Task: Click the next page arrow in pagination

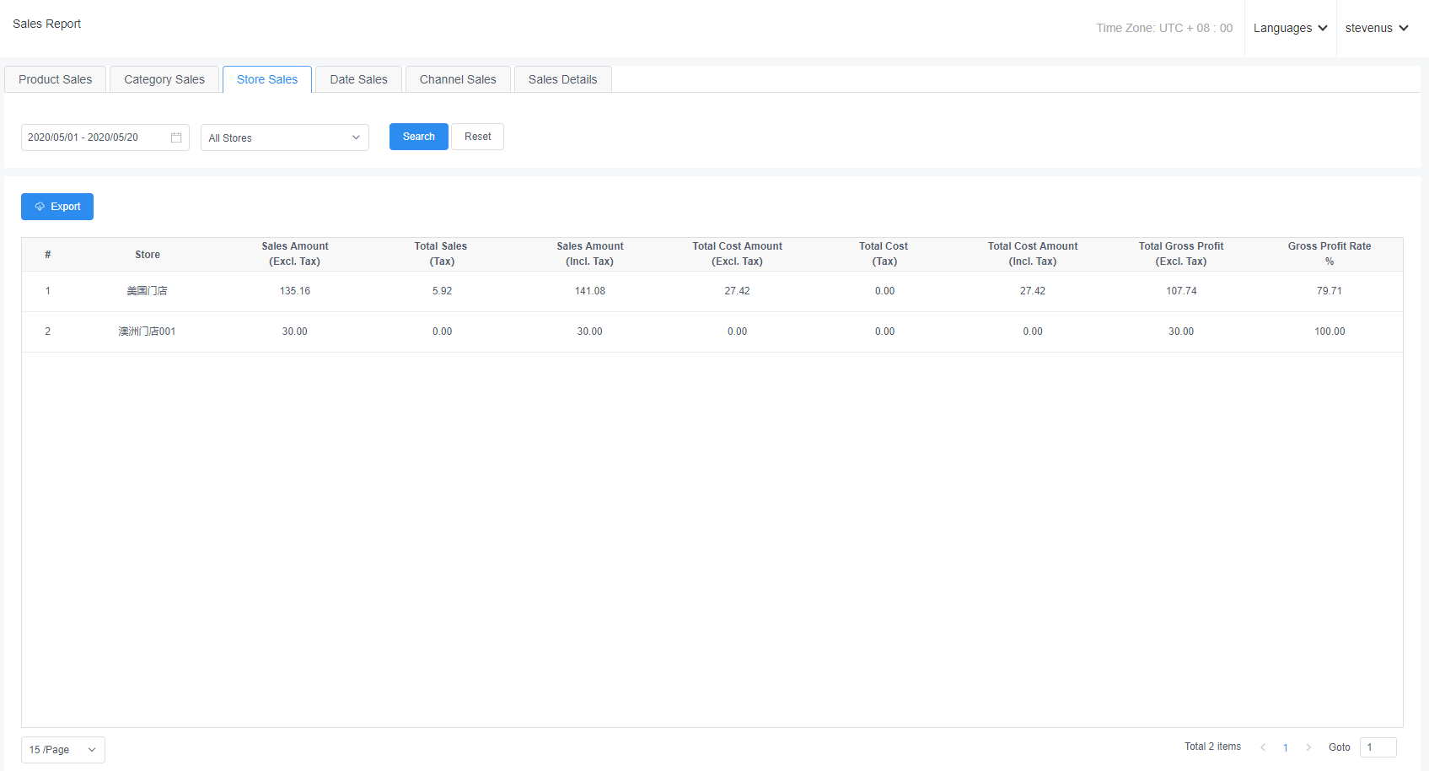Action: click(x=1308, y=747)
